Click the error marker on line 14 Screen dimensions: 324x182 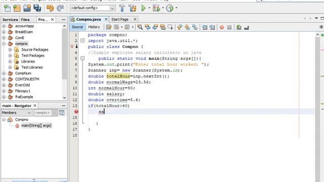pyautogui.click(x=76, y=112)
